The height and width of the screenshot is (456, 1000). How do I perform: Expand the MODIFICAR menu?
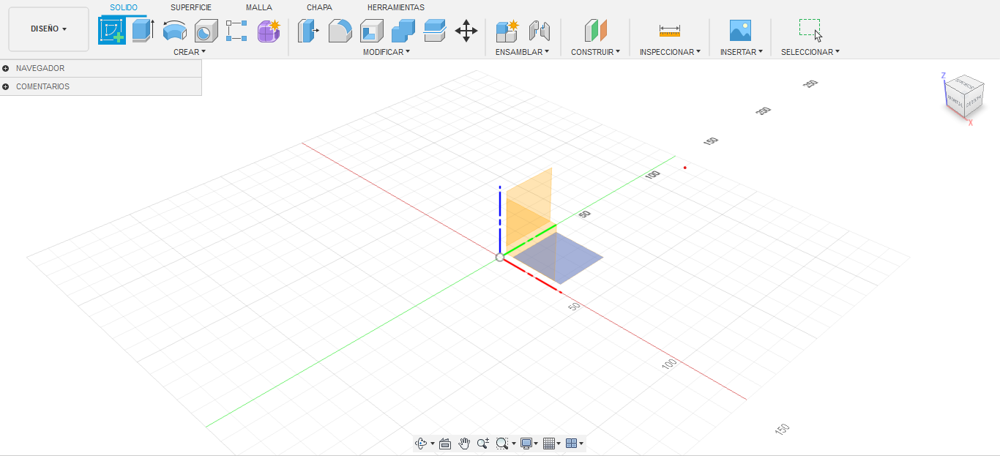[387, 52]
